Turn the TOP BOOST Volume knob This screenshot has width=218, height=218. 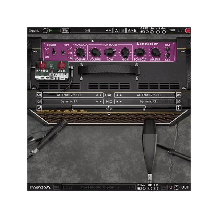click(x=95, y=52)
